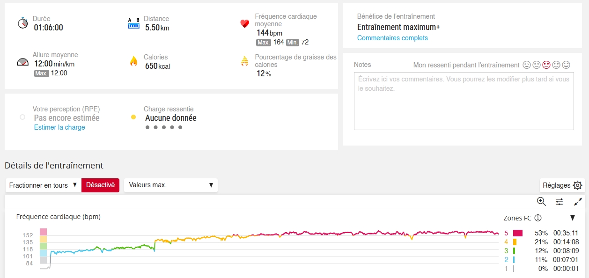The height and width of the screenshot is (278, 589).
Task: Click the calories flame icon
Action: [x=134, y=61]
